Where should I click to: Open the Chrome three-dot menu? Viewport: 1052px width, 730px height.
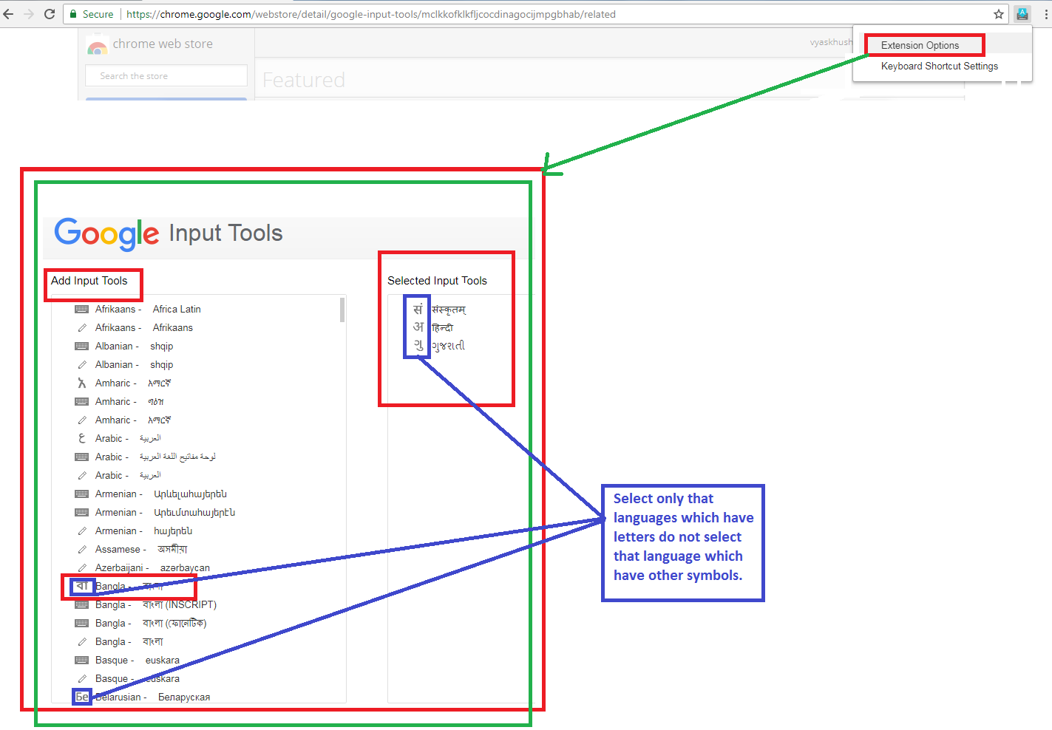1045,14
